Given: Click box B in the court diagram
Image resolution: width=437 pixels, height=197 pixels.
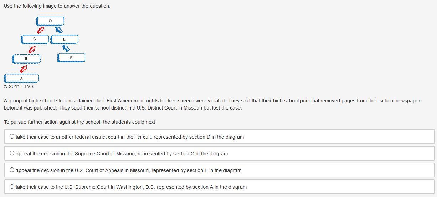Looking at the screenshot, I should [26, 58].
